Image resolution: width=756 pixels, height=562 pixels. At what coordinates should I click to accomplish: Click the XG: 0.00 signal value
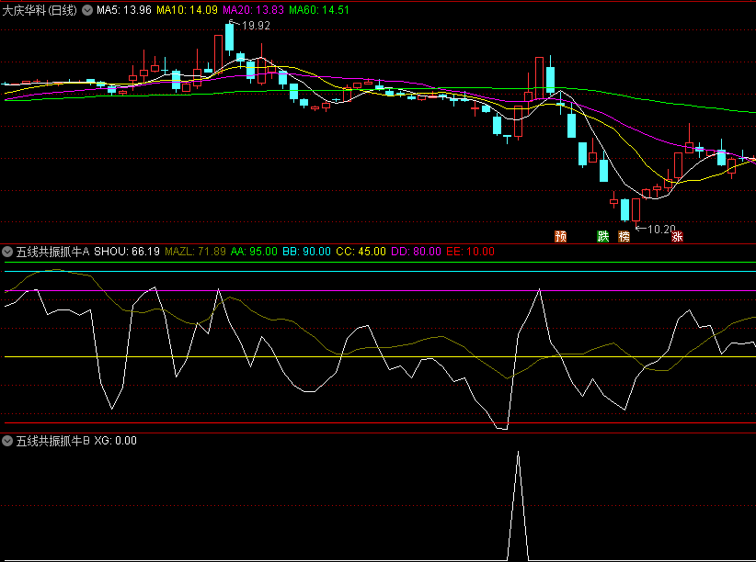click(115, 441)
